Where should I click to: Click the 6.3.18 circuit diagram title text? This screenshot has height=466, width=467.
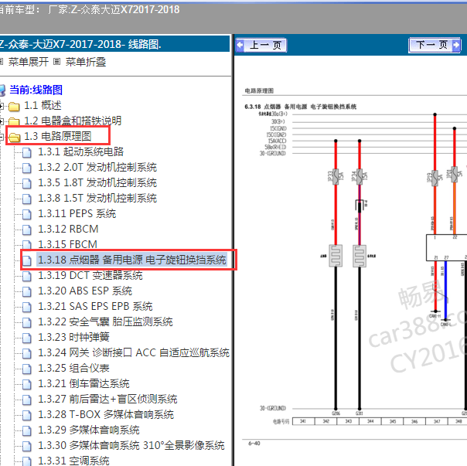click(x=300, y=107)
